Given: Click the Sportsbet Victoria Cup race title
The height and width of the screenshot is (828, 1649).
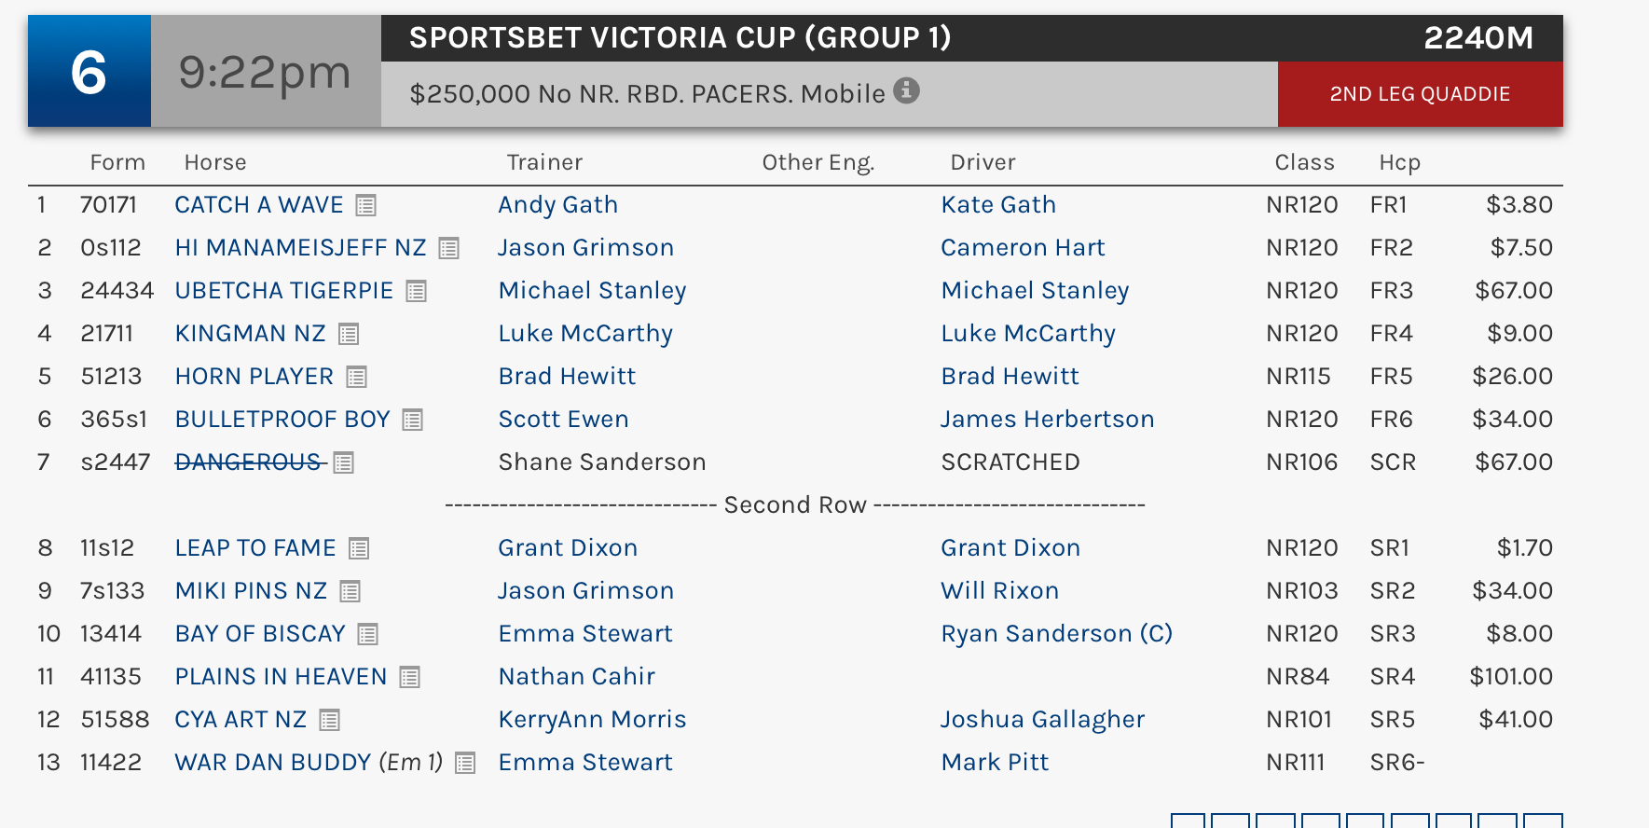Looking at the screenshot, I should (x=680, y=38).
